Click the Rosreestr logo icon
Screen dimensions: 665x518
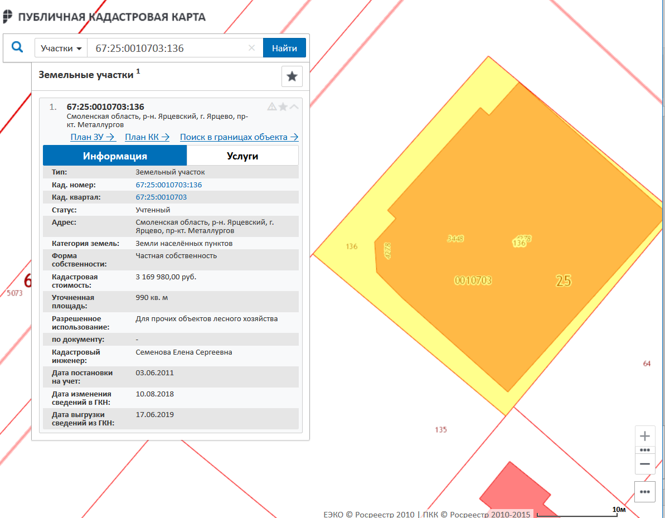point(7,17)
